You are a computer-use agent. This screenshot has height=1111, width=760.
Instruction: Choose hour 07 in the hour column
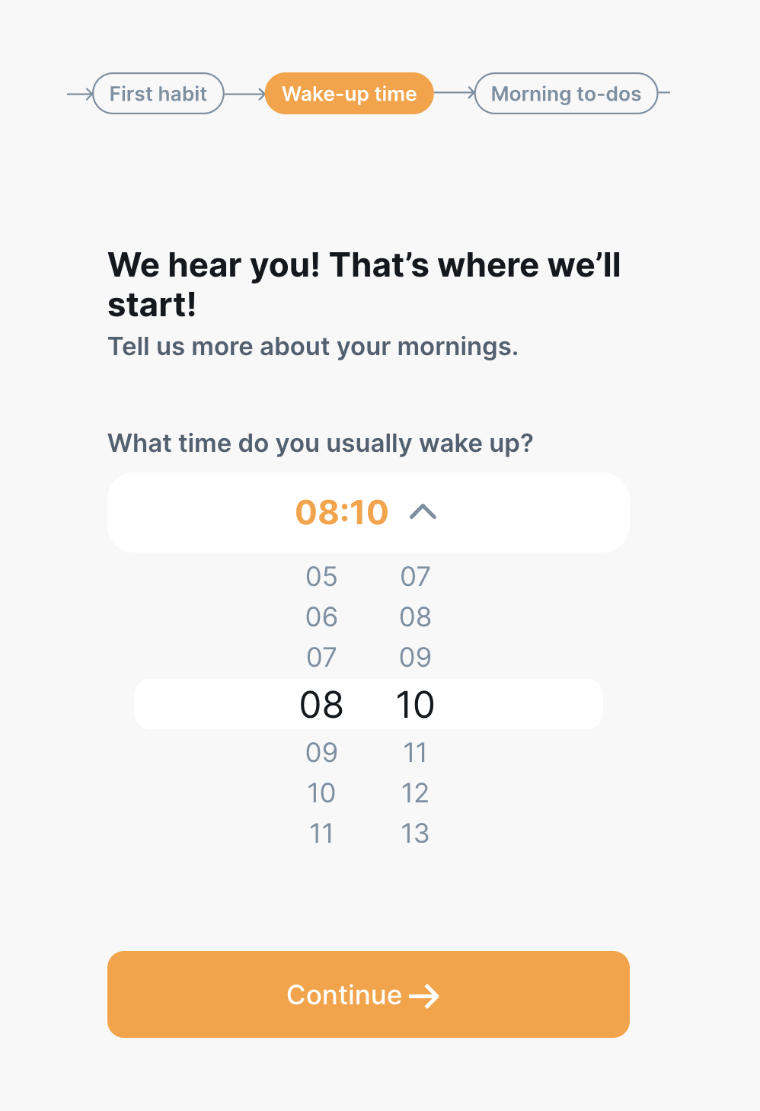321,658
